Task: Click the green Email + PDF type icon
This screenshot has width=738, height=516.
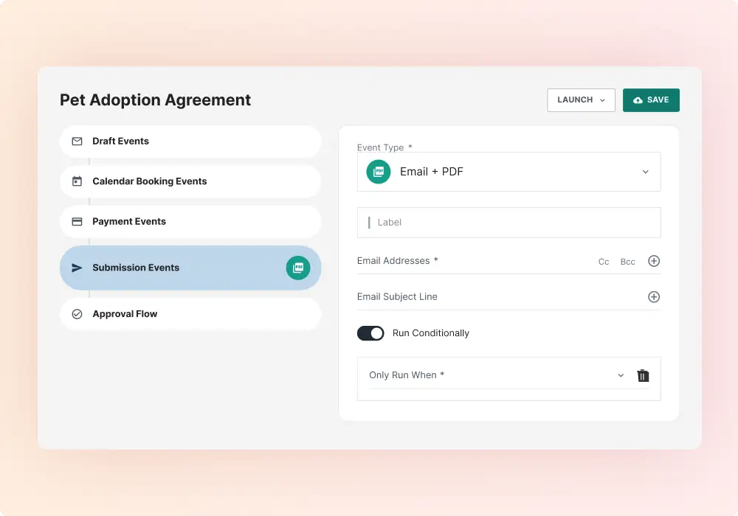Action: coord(379,172)
